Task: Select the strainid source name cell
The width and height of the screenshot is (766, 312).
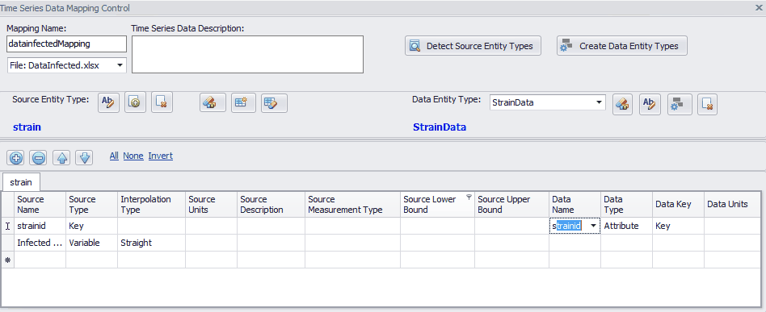Action: point(40,226)
